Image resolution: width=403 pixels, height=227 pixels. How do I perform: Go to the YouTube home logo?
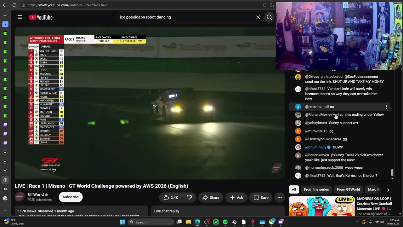[x=41, y=17]
